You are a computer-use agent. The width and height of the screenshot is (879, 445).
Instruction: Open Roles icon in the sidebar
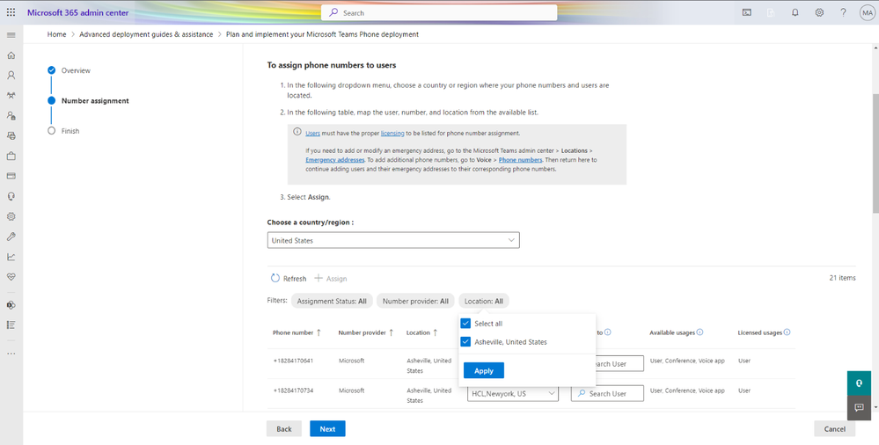pos(11,115)
